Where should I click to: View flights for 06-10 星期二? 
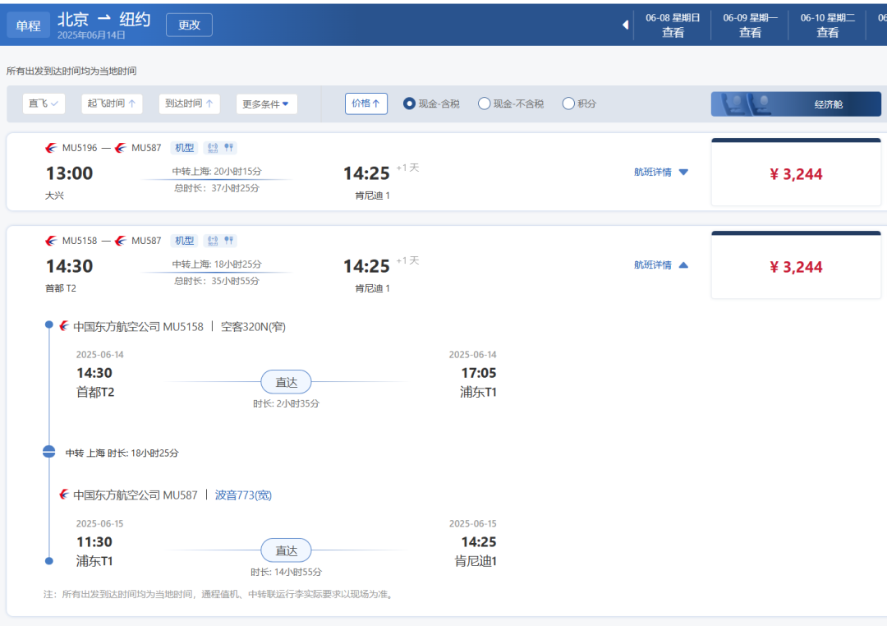tap(827, 25)
